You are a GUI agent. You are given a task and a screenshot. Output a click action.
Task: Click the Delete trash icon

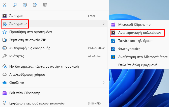pos(45,5)
